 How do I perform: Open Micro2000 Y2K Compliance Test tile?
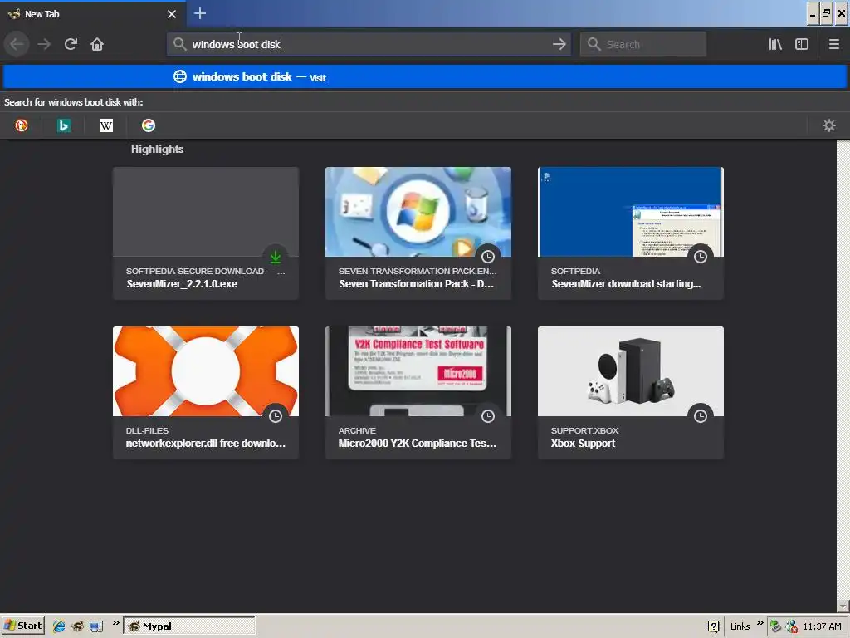click(x=418, y=392)
